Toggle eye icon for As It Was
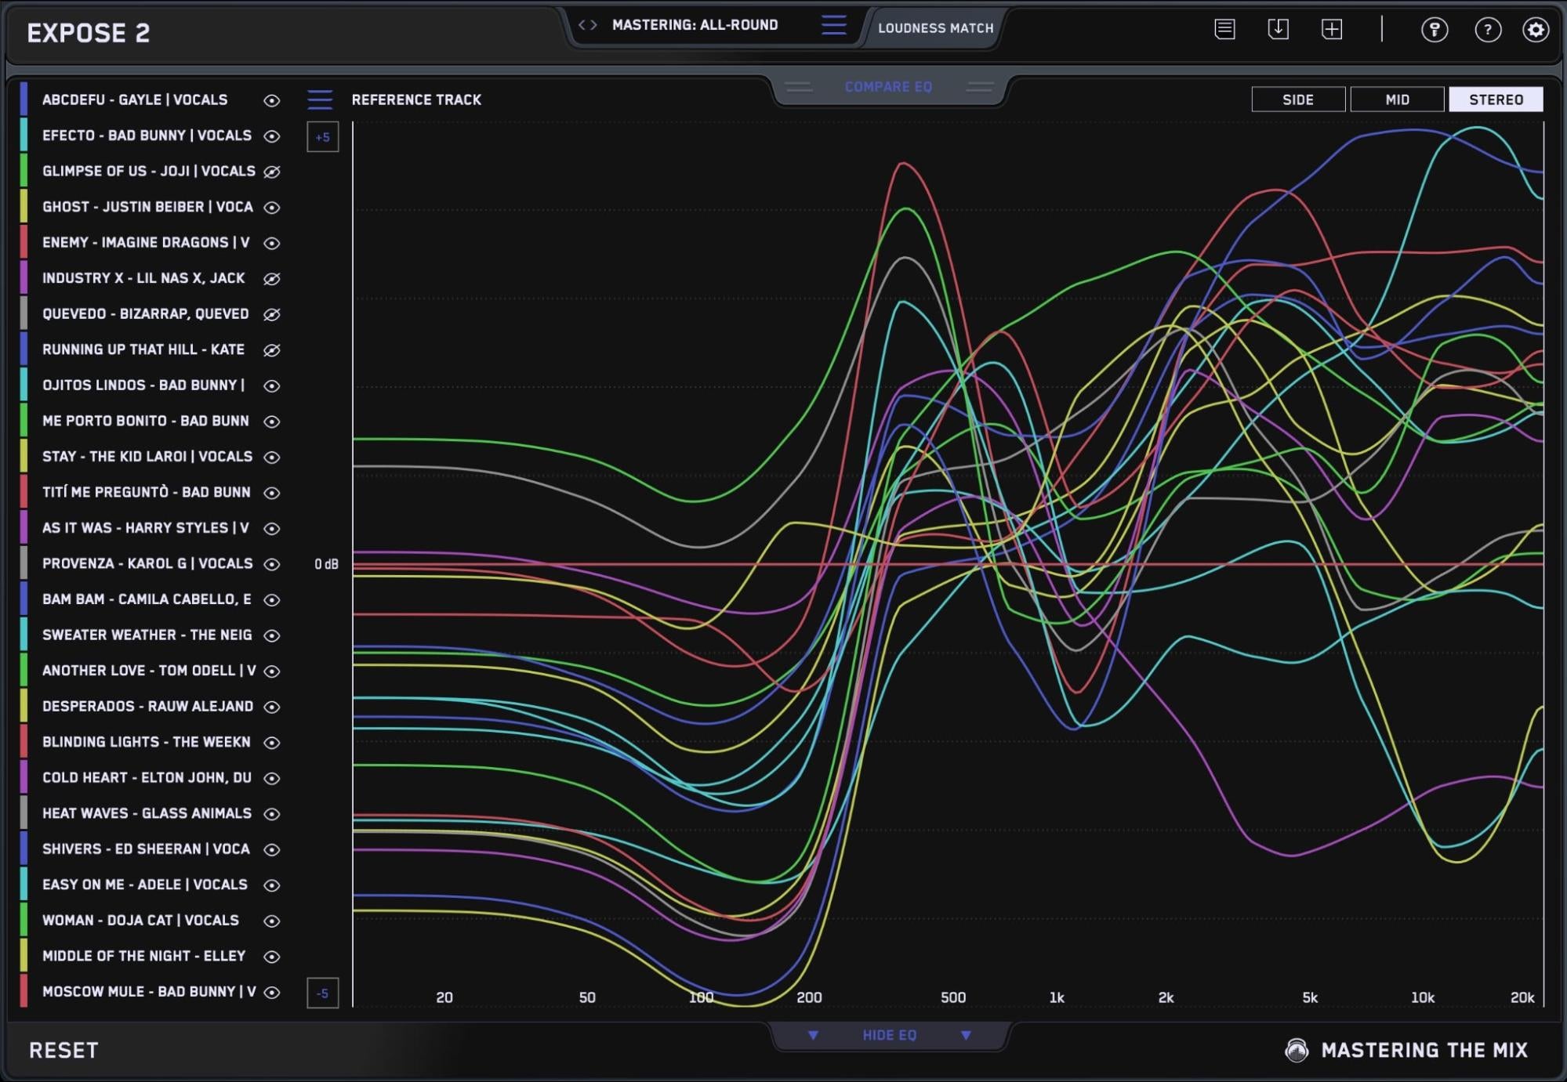Viewport: 1567px width, 1082px height. 272,528
